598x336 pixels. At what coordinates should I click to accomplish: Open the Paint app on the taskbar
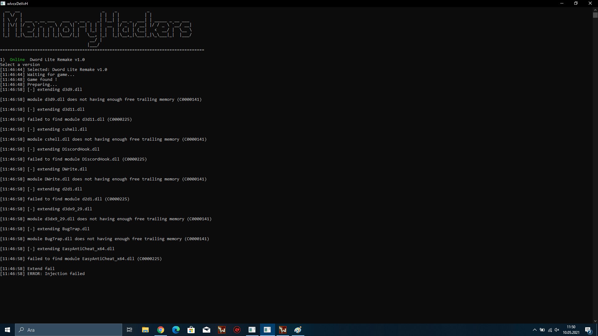(298, 330)
